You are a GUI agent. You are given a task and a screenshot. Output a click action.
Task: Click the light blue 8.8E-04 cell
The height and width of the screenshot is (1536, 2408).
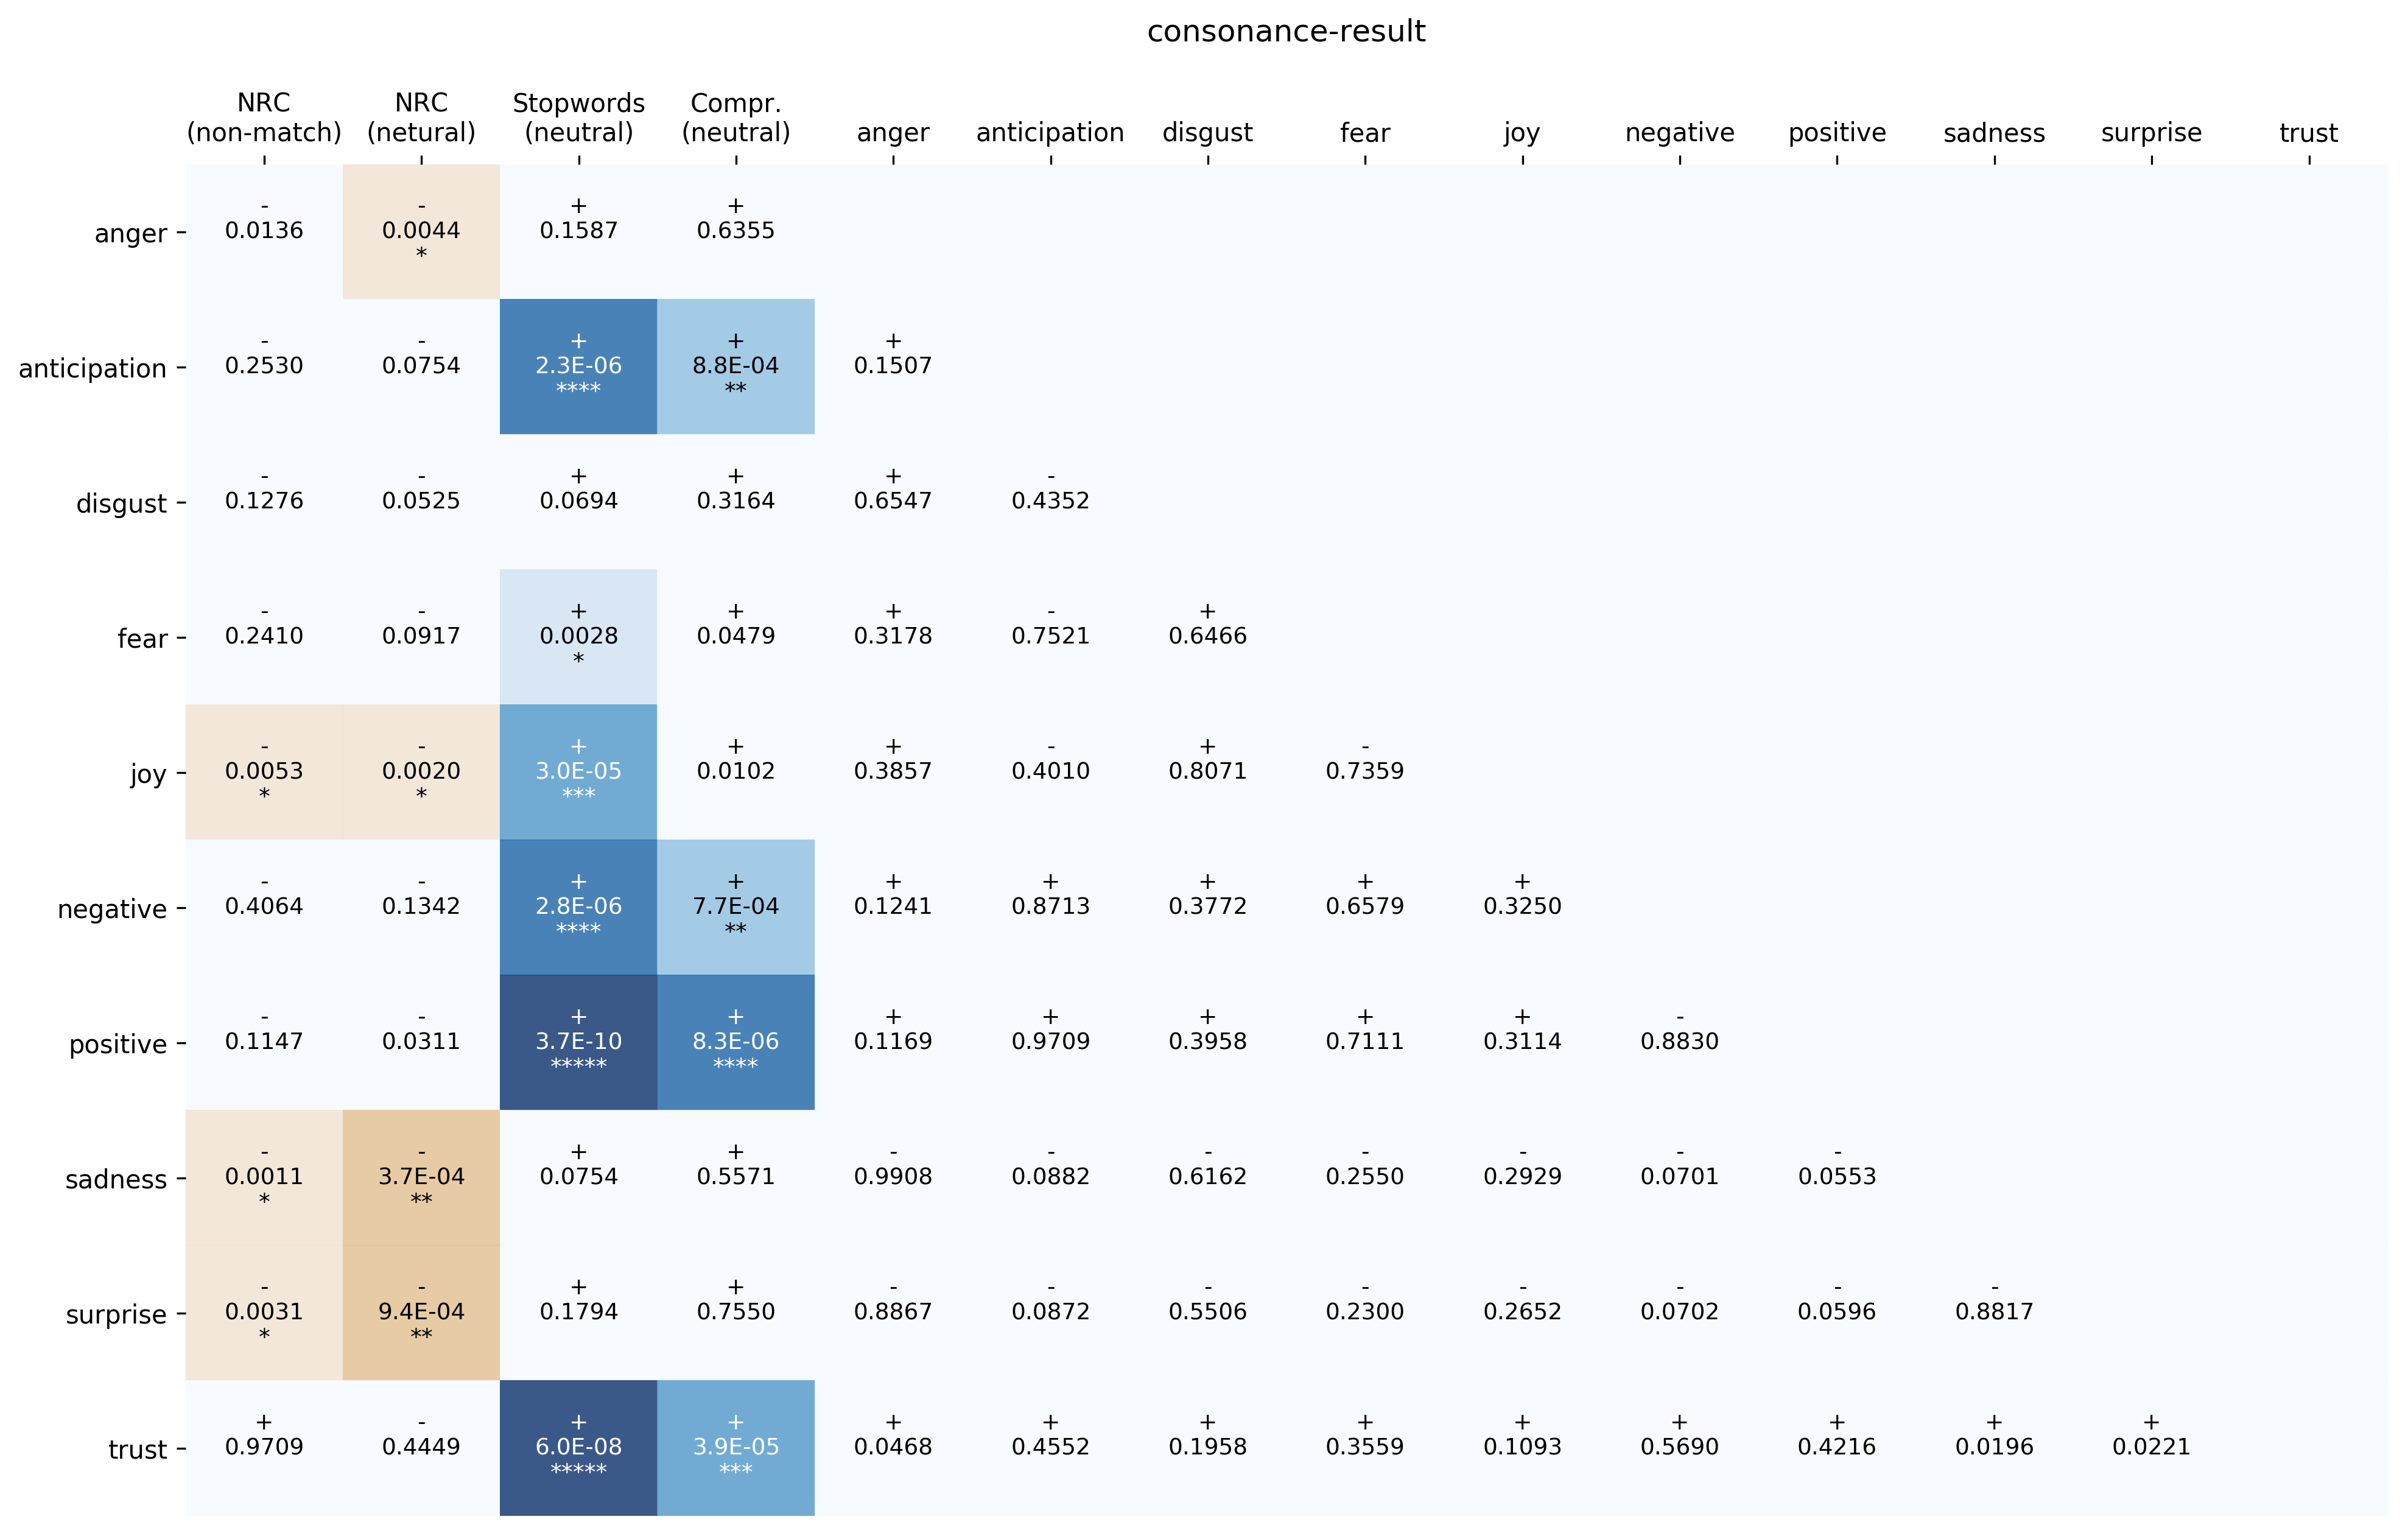tap(735, 366)
